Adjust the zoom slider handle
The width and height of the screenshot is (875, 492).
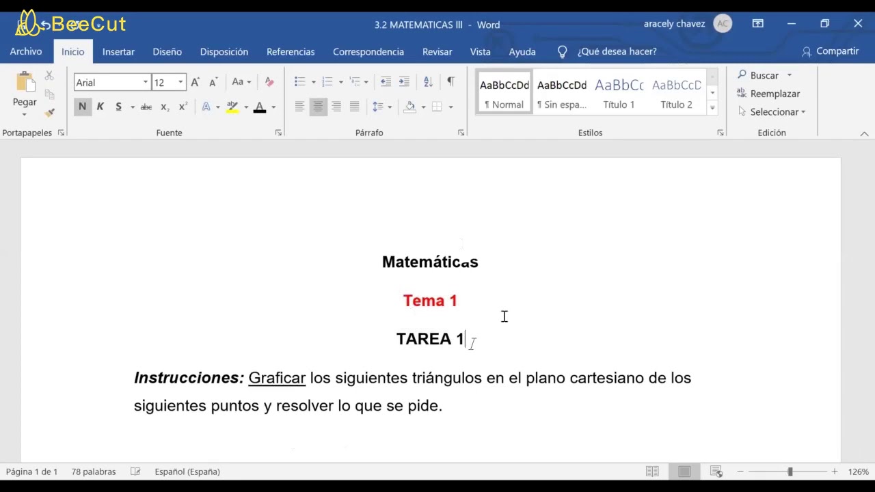coord(790,471)
